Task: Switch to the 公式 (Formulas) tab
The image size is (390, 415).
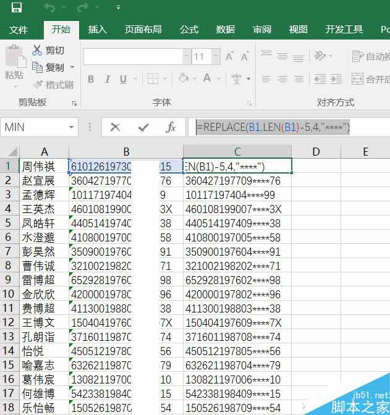Action: coord(189,30)
